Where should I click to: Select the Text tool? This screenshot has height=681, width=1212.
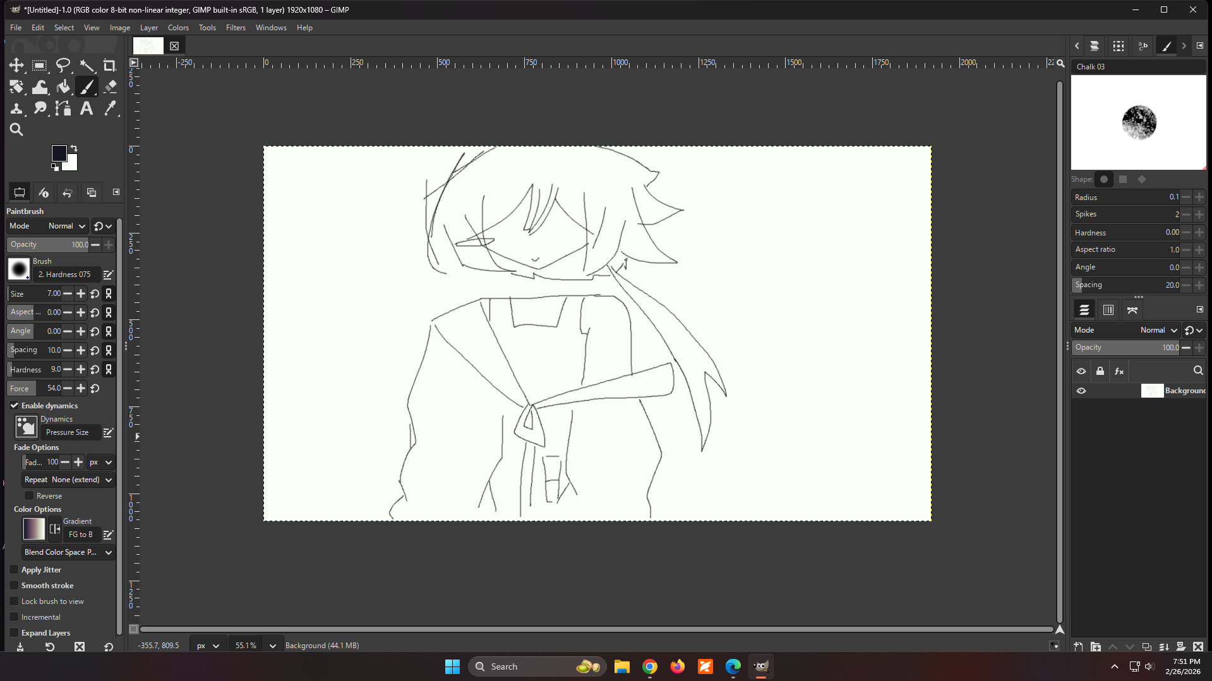pos(87,109)
